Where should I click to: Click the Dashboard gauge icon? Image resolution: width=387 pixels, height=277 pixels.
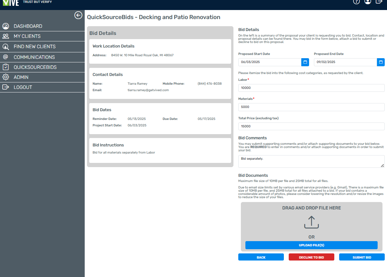6,26
